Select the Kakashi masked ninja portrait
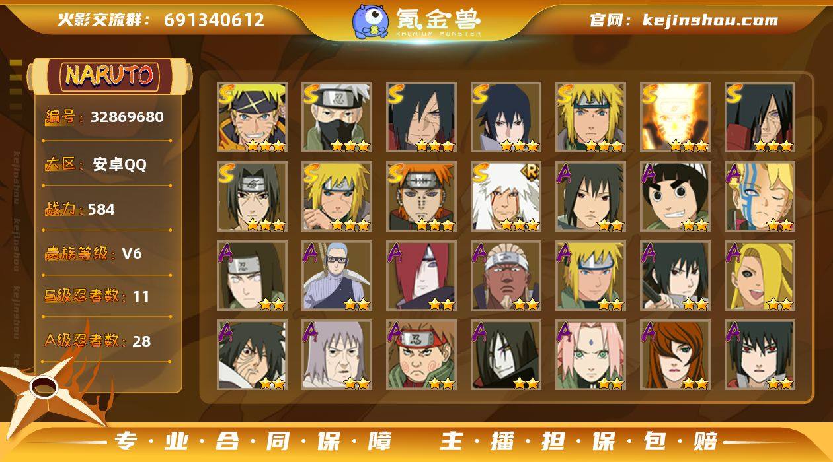 [337, 117]
